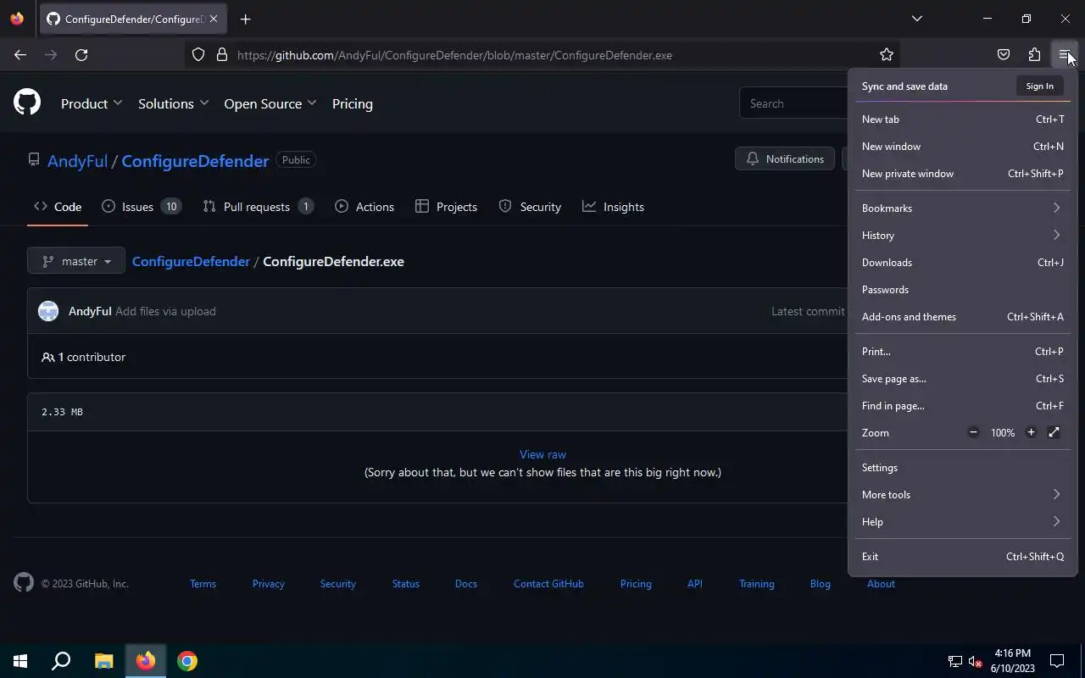Open Windows Start menu

click(20, 661)
